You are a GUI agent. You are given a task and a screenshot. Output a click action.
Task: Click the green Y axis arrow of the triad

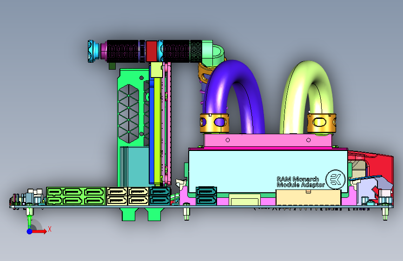[30, 221]
